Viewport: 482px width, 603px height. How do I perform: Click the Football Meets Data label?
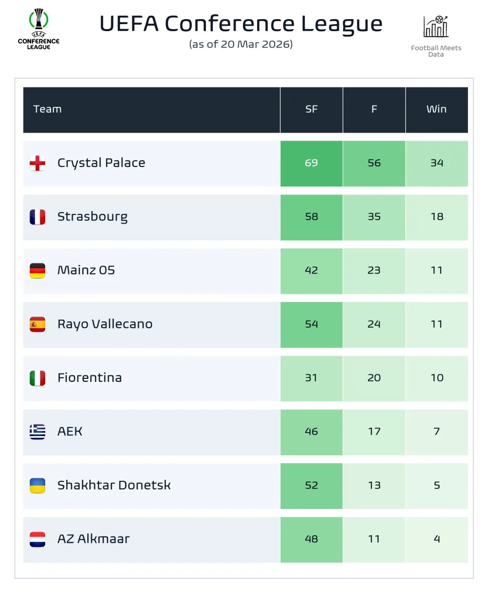(436, 51)
